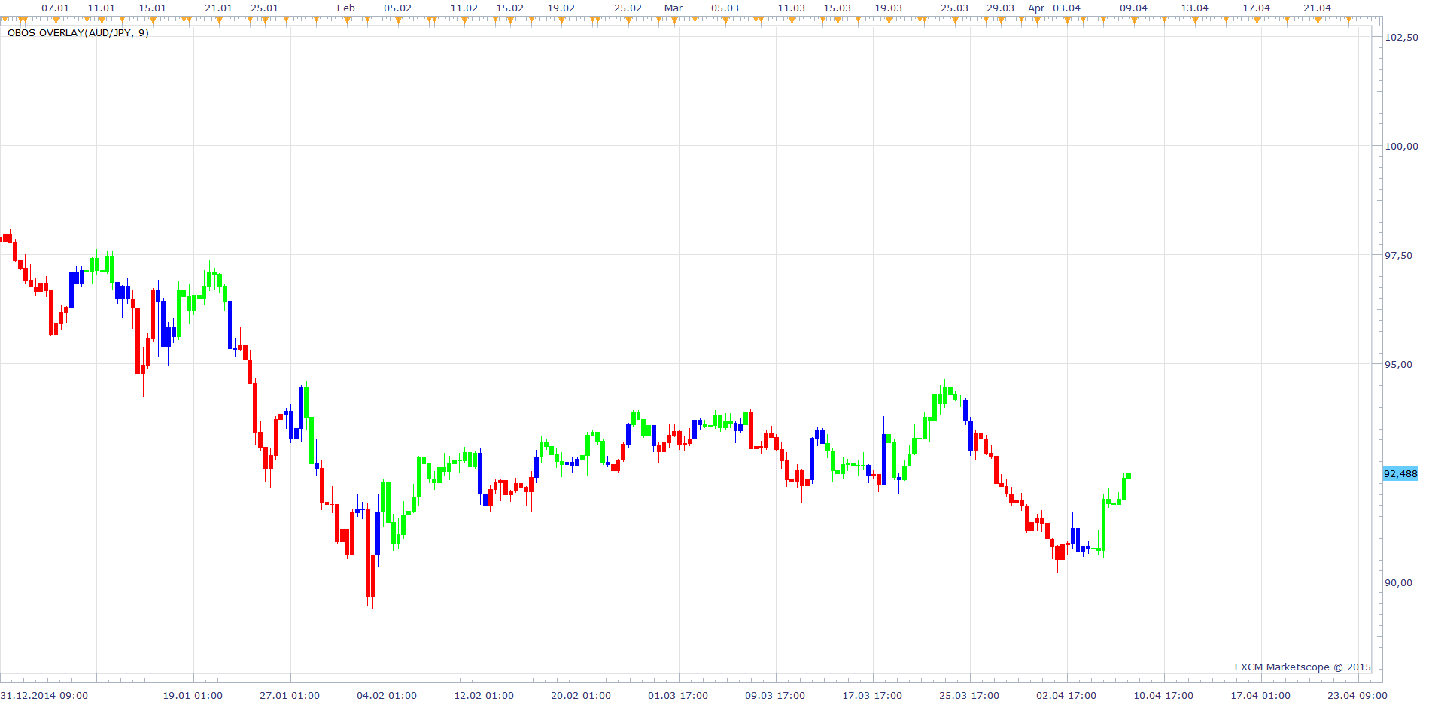Click the 11.03 date on top timeline

point(792,8)
